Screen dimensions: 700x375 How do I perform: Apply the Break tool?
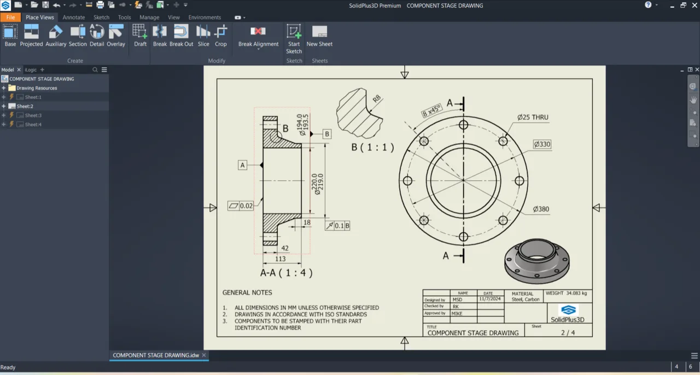point(160,36)
